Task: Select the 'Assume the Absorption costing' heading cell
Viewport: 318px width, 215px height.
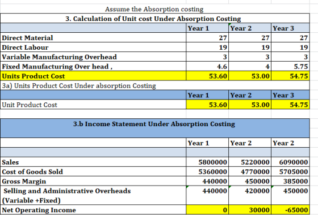Action: tap(154, 9)
